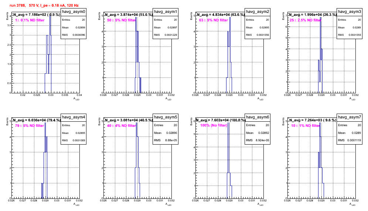Click the RMS value 0.0001229

click(170, 35)
